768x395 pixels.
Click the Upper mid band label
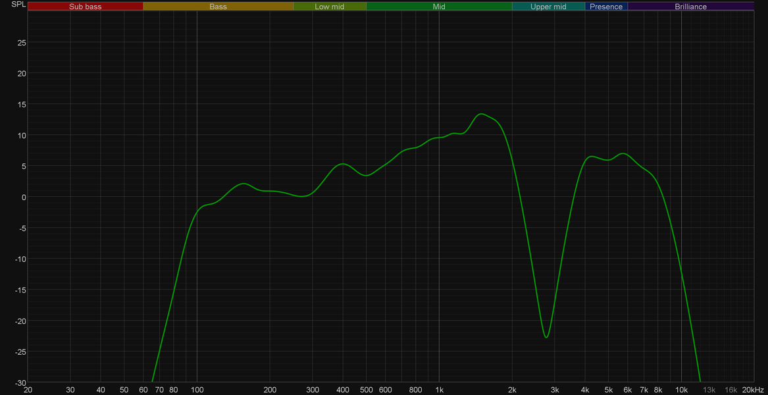548,7
